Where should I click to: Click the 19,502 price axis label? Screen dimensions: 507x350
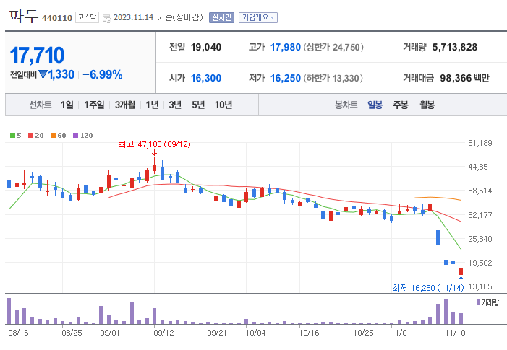(480, 263)
